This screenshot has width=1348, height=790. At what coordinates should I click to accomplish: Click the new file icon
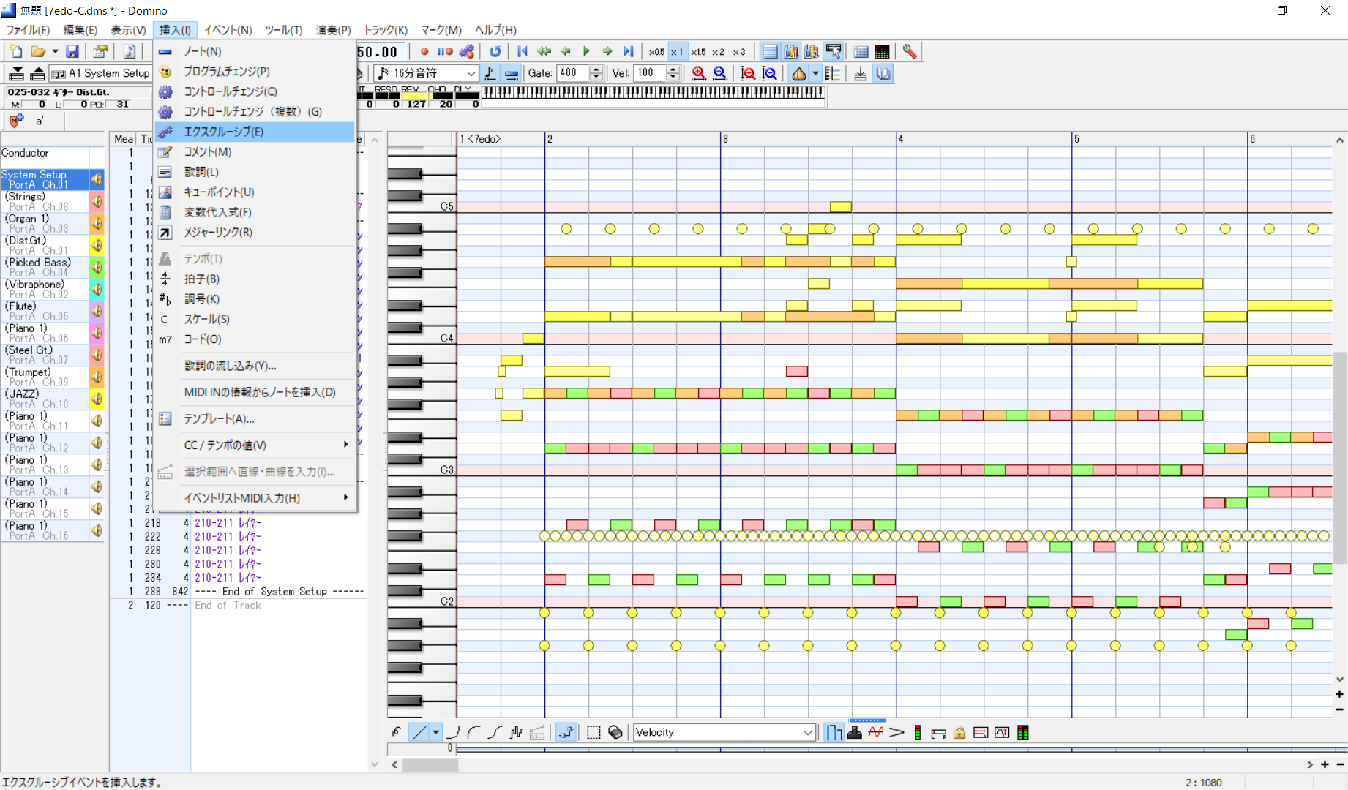15,51
